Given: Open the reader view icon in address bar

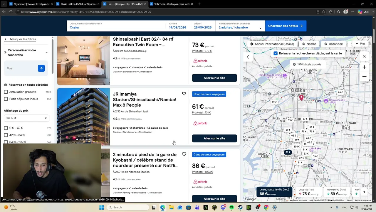Looking at the screenshot, I should [318, 12].
